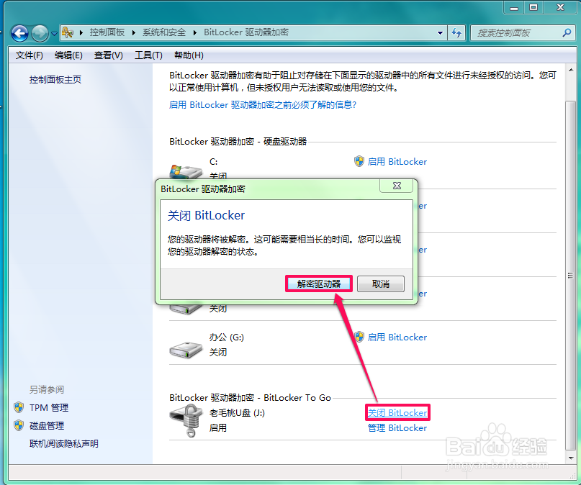This screenshot has width=581, height=485.
Task: Open the 工具(T) menu
Action: pyautogui.click(x=148, y=55)
